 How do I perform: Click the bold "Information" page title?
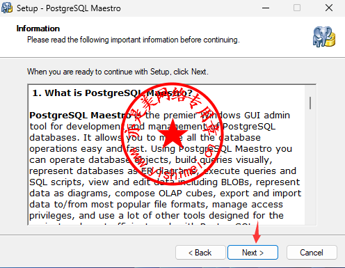(x=38, y=29)
